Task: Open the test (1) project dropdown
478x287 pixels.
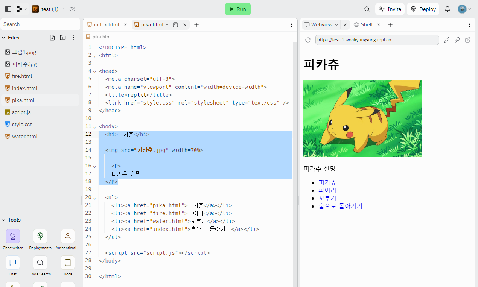Action: [48, 9]
